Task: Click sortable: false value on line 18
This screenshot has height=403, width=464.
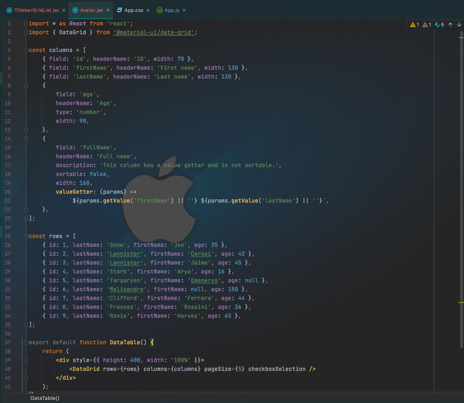Action: pos(98,174)
